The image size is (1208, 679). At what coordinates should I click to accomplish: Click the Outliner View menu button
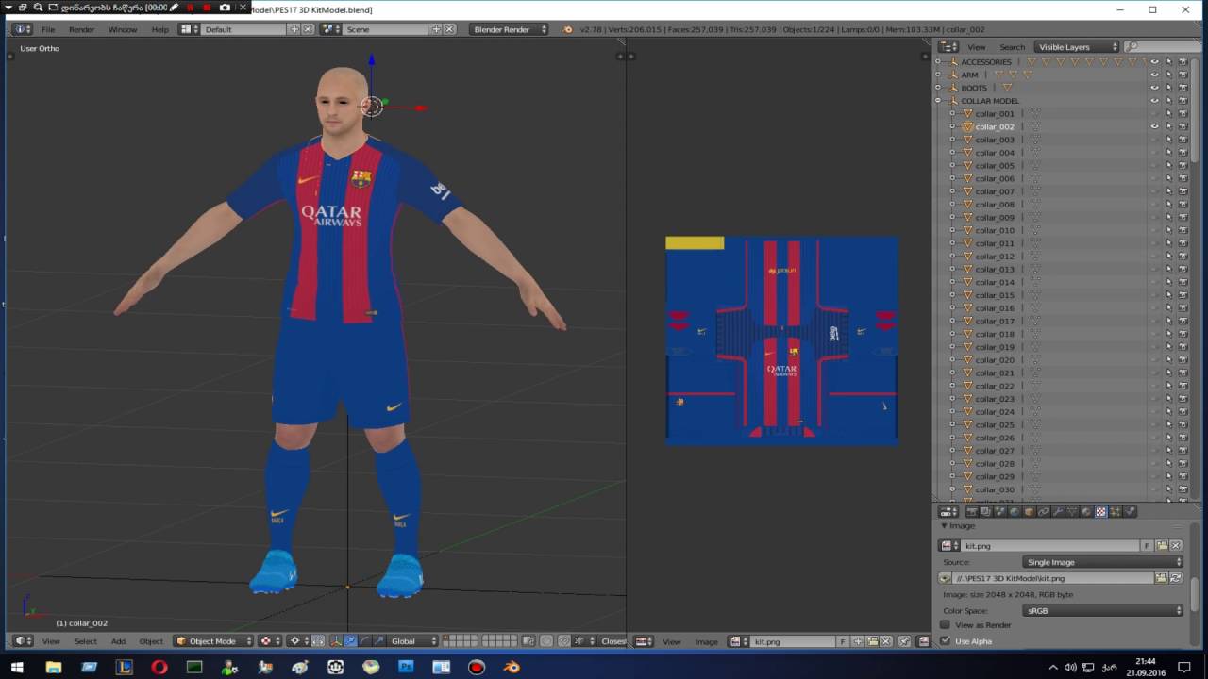click(x=977, y=46)
